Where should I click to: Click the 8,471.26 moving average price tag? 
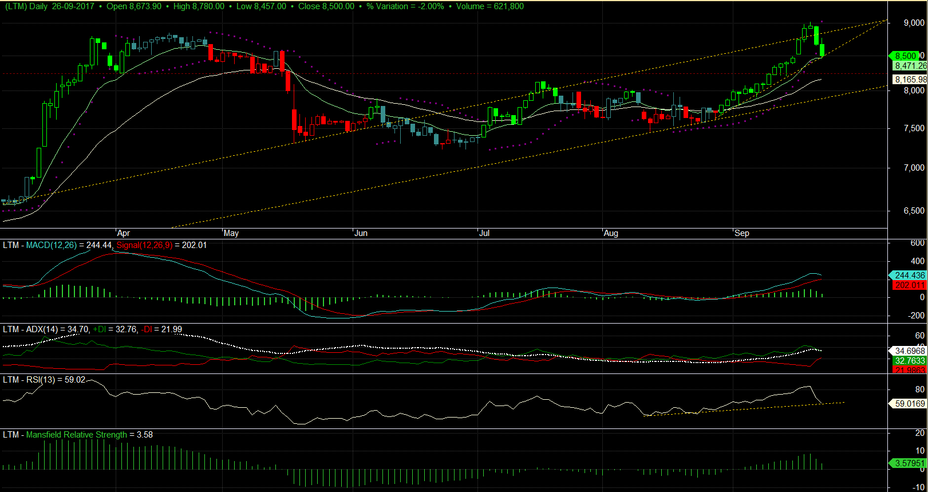click(910, 66)
